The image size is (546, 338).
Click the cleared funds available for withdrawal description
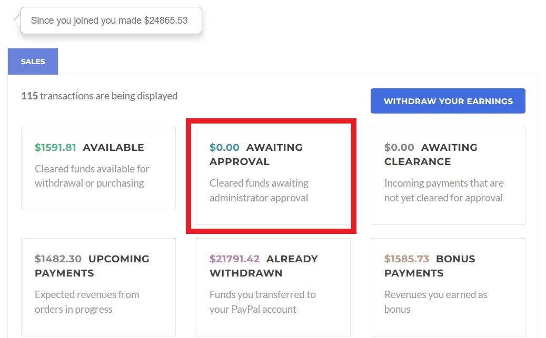point(92,176)
